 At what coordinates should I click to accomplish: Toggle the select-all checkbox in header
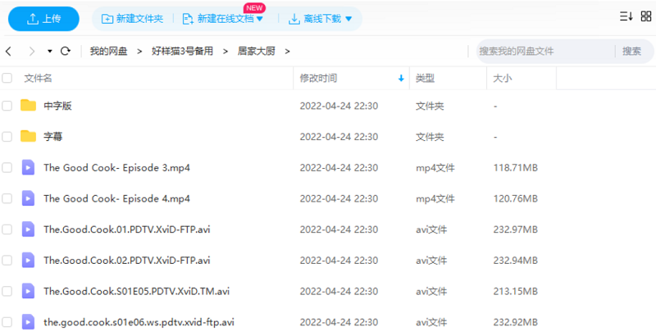point(7,79)
